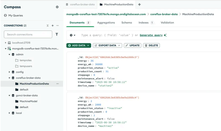Switch to MachineProductionData workspace tab
Screen dimensions: 221x131
pos(116,4)
